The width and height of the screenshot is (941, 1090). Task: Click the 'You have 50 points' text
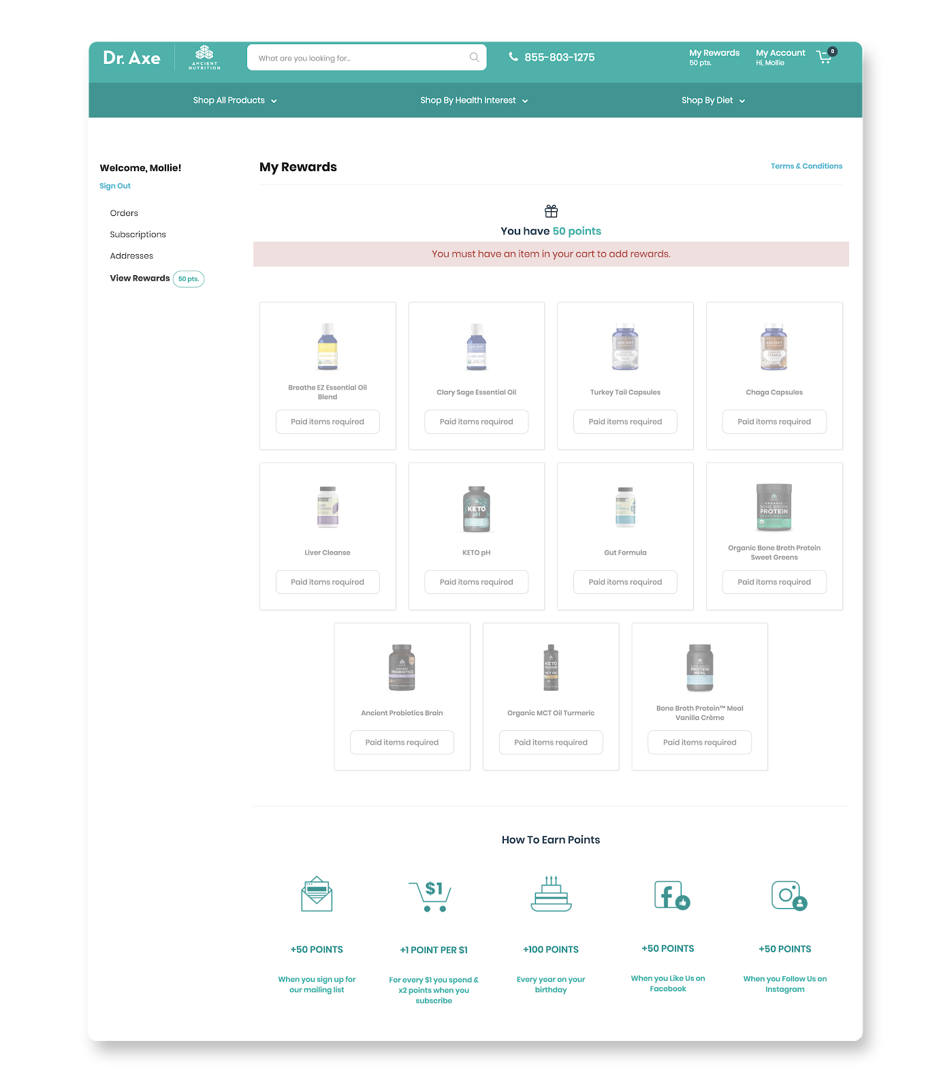[x=551, y=231]
